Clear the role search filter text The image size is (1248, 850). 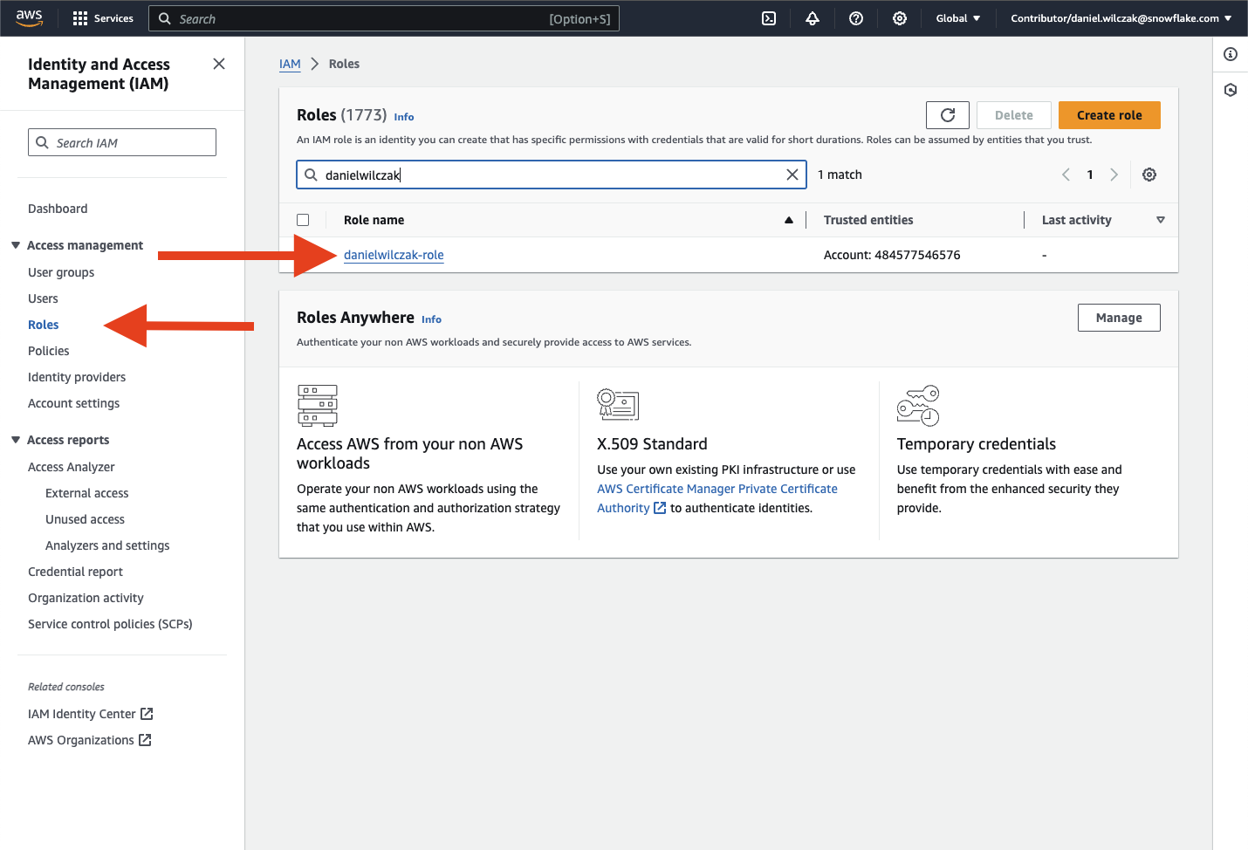pyautogui.click(x=792, y=175)
